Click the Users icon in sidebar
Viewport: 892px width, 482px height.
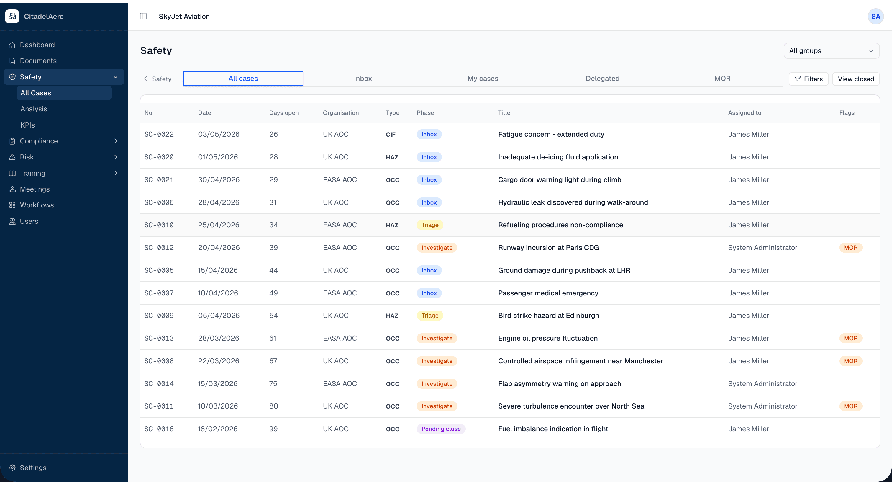click(x=12, y=221)
